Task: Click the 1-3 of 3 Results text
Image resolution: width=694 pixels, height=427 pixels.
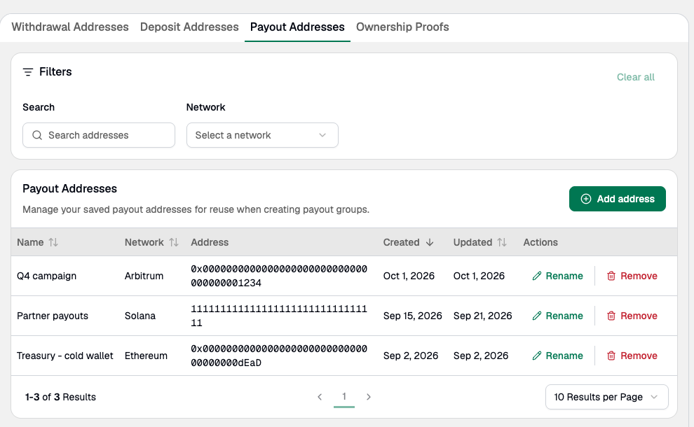Action: 60,397
